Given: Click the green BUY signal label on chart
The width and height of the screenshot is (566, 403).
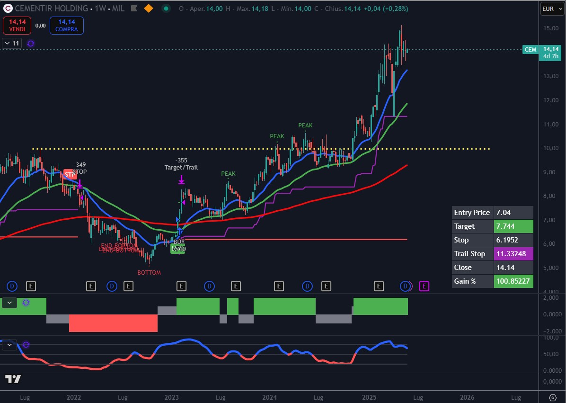Looking at the screenshot, I should (178, 249).
